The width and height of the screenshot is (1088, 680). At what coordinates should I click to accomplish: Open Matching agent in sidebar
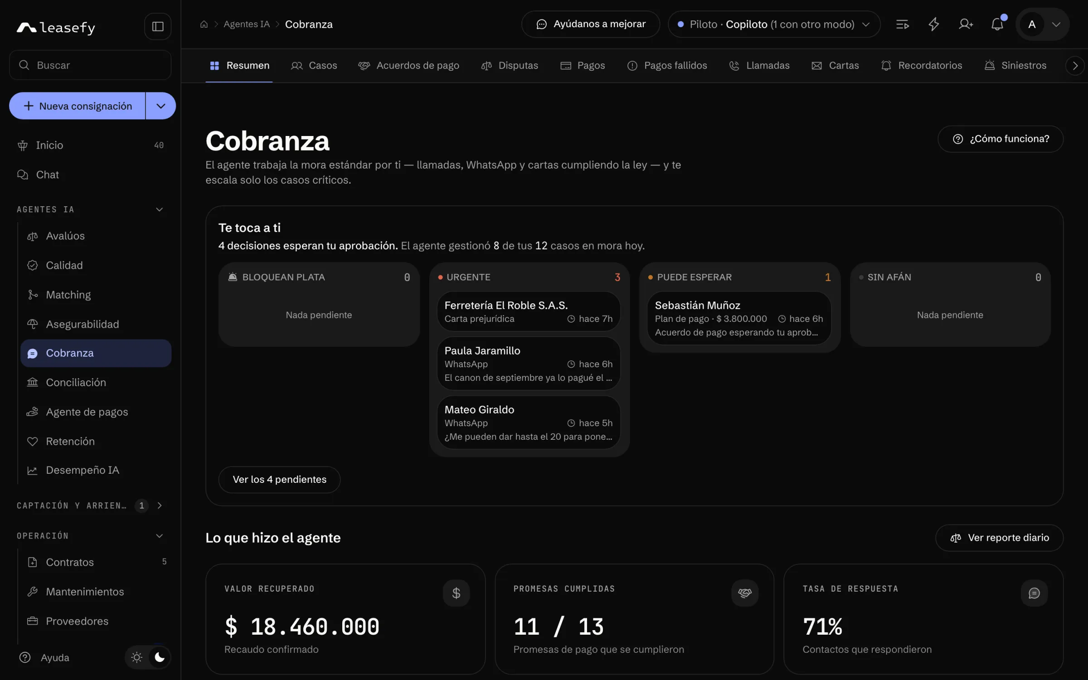point(96,295)
